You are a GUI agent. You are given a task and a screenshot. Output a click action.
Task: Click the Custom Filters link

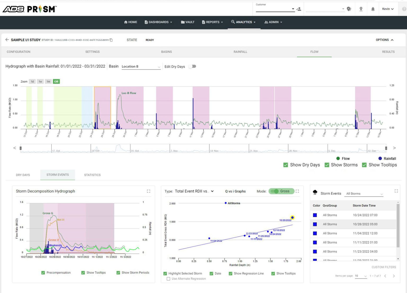point(384,267)
